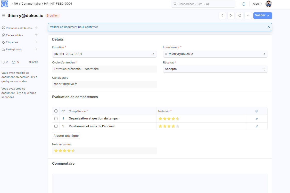The width and height of the screenshot is (290, 193).
Task: Open notifications bell icon
Action: coord(244,4)
